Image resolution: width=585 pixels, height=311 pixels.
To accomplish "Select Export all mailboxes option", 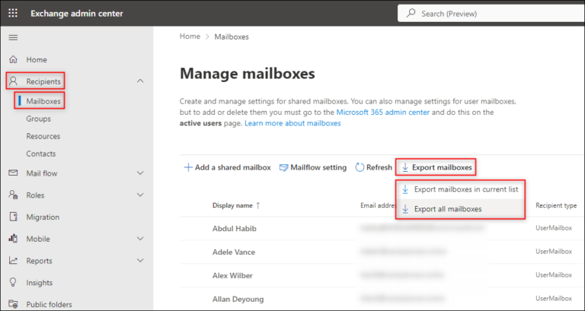I will pos(460,209).
